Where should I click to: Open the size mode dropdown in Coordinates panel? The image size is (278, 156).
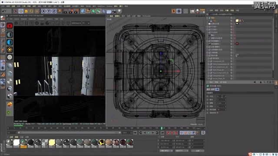click(x=182, y=151)
